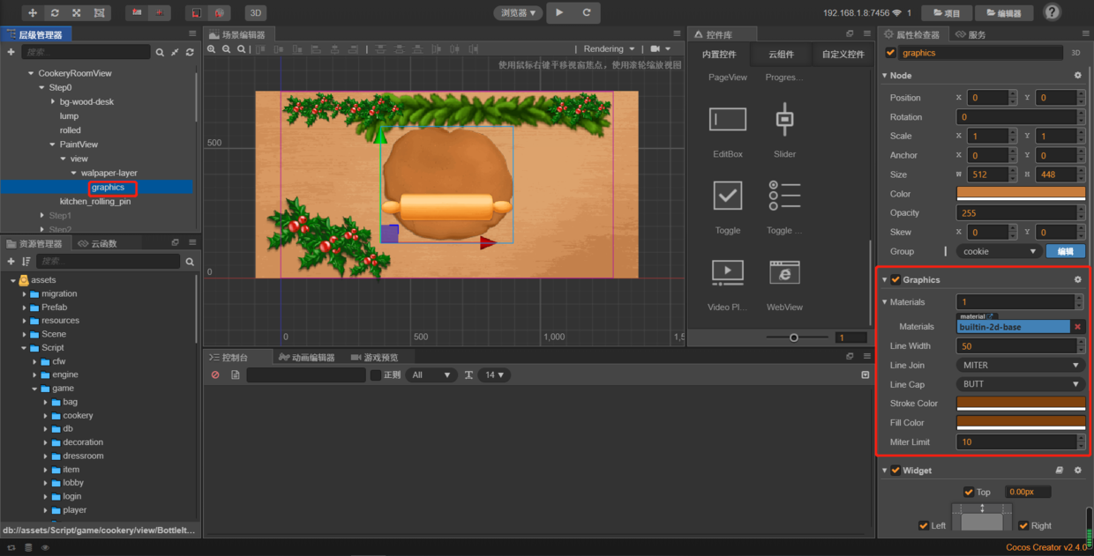Viewport: 1094px width, 556px height.
Task: Toggle the console regex checkbox
Action: coord(375,375)
